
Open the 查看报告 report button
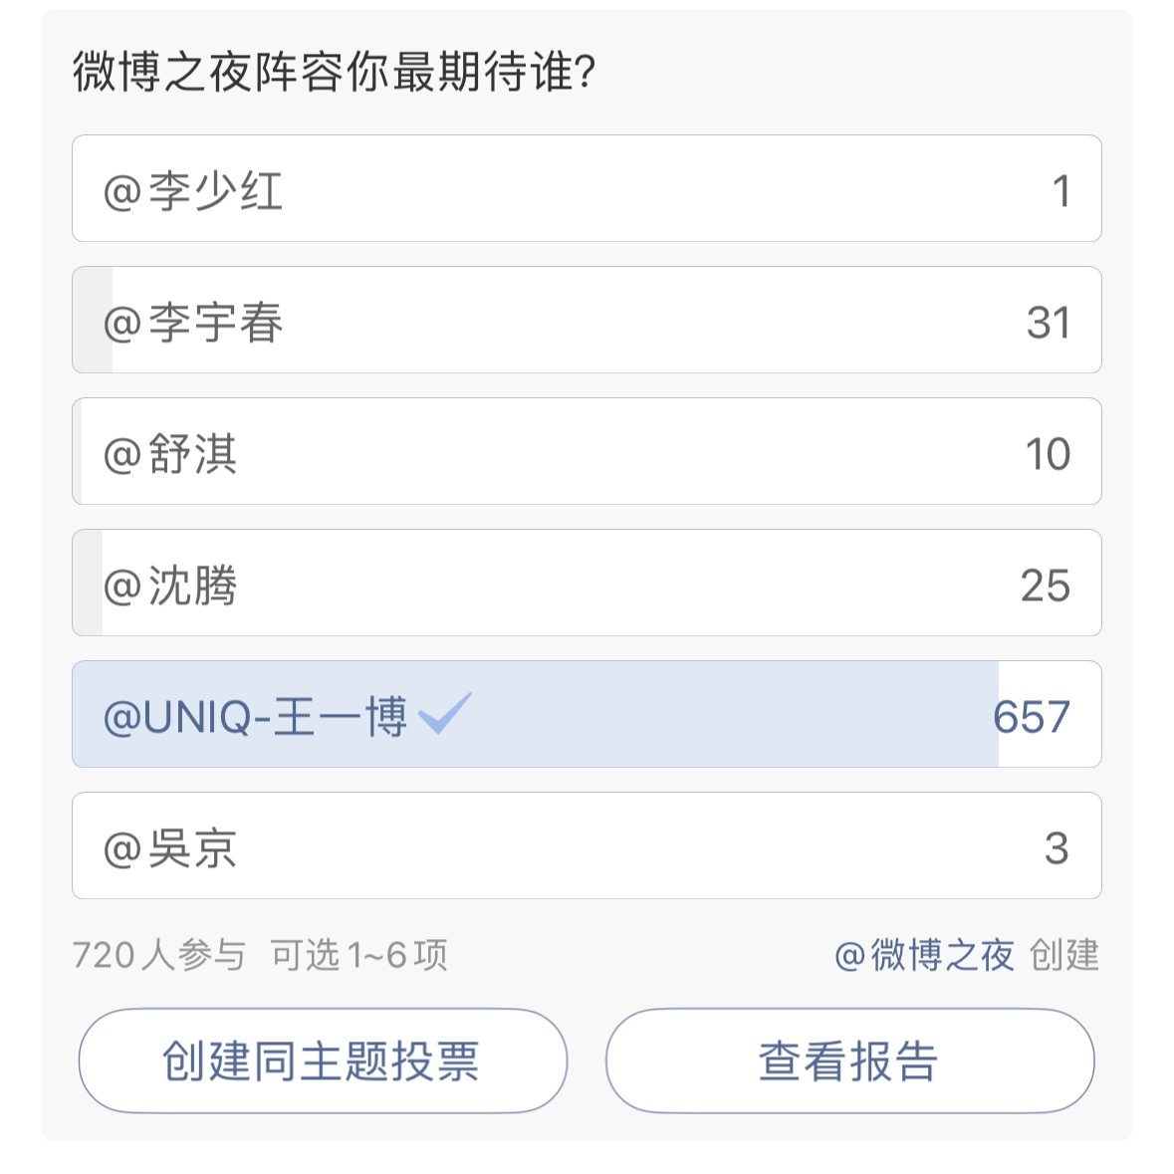point(849,1060)
